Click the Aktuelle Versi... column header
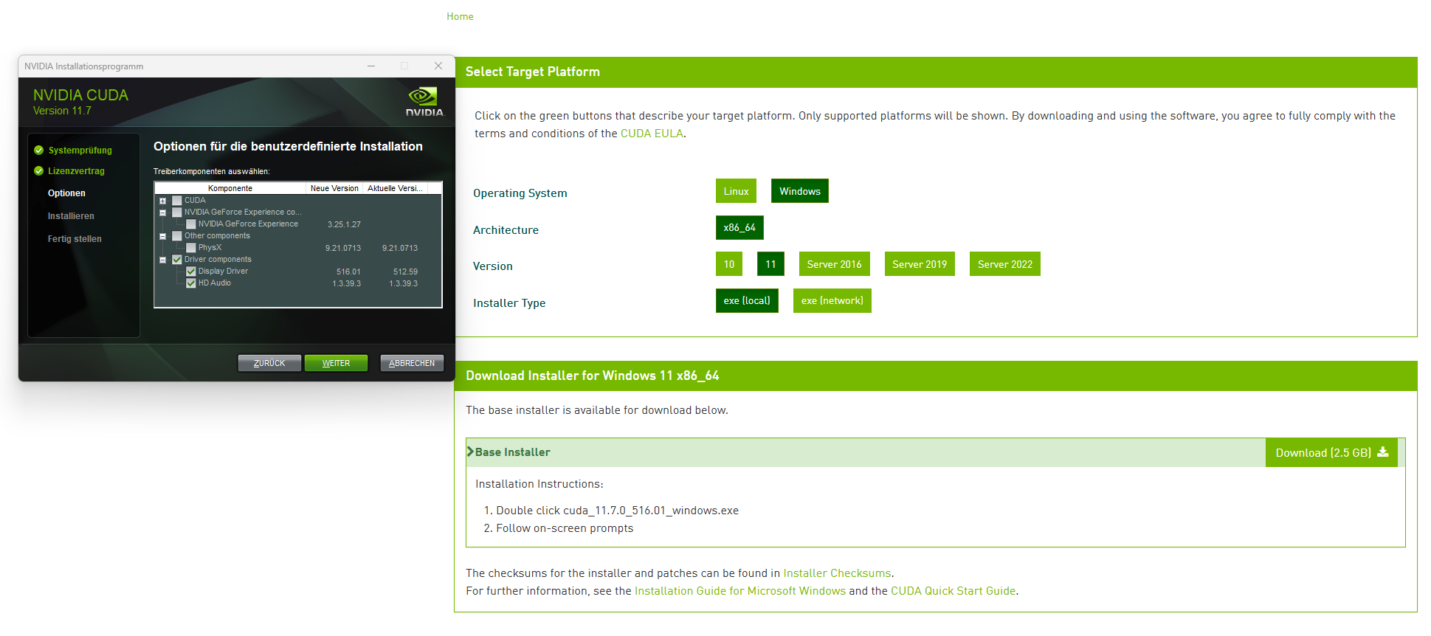 396,188
